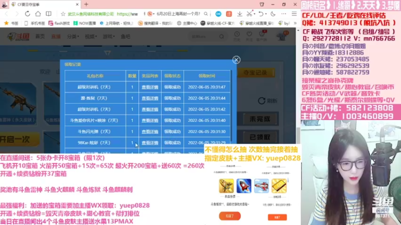
Task: Open the three-dots more tools menu
Action: pos(284,14)
